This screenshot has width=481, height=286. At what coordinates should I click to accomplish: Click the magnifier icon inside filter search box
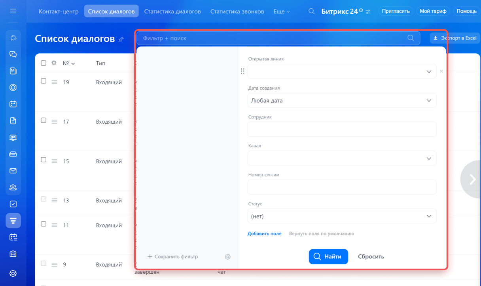click(411, 38)
